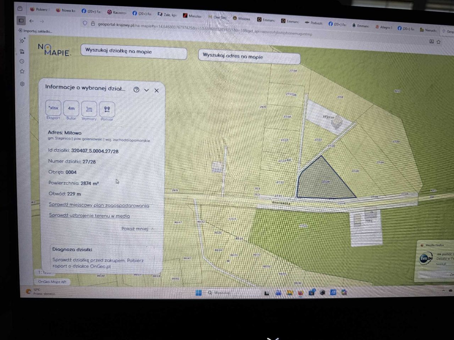The width and height of the screenshot is (454, 340).
Task: Switch to the 'Mieszka' tab
Action: coord(192,16)
